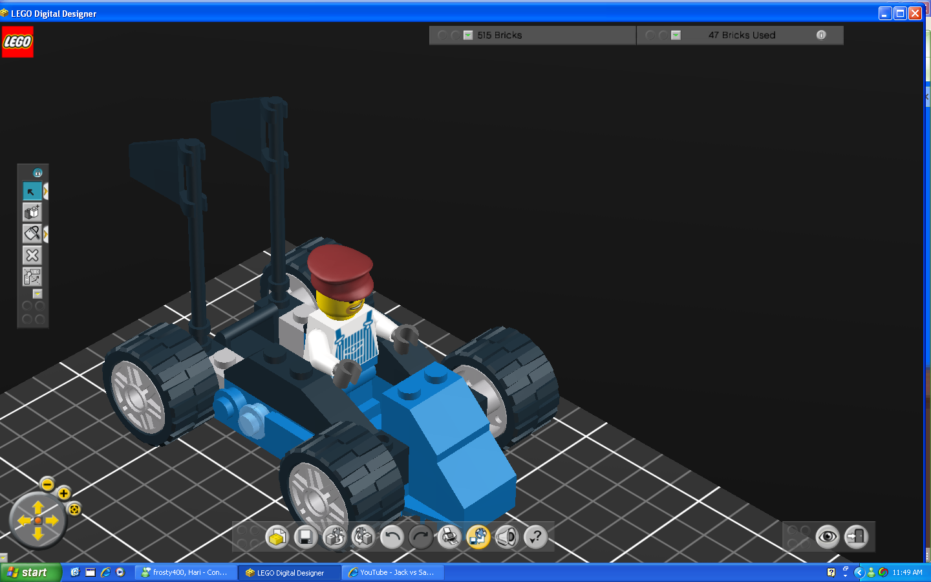
Task: Select the hinge rotation tool
Action: pyautogui.click(x=32, y=276)
